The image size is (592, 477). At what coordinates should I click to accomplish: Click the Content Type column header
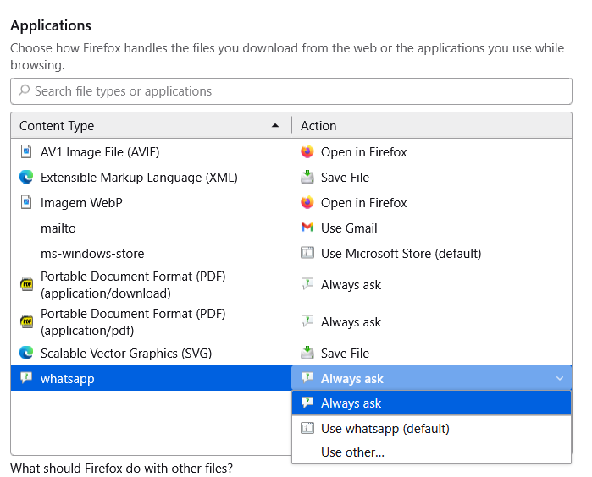click(151, 125)
